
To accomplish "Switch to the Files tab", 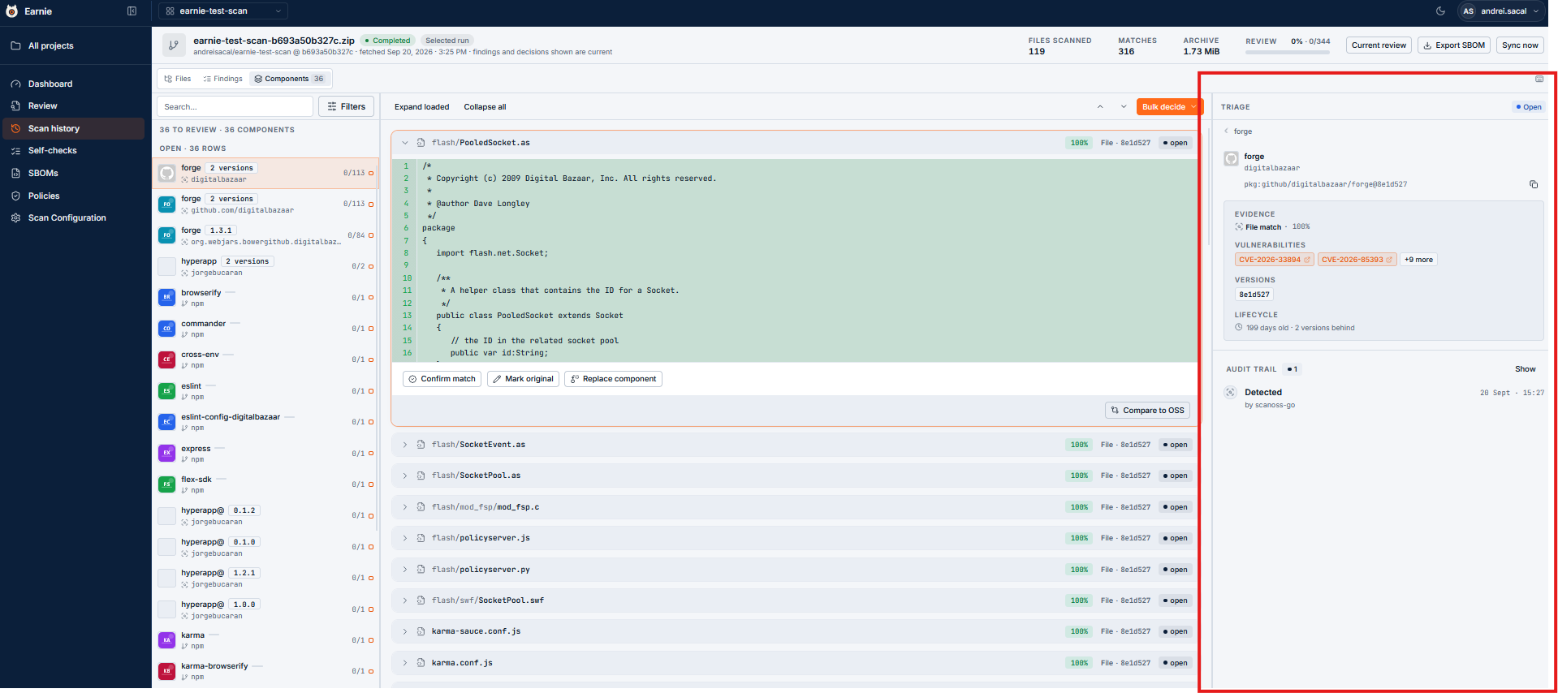I will click(178, 79).
